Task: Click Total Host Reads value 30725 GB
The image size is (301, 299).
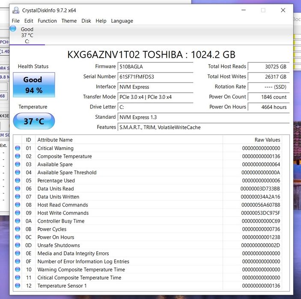Action: coord(268,67)
